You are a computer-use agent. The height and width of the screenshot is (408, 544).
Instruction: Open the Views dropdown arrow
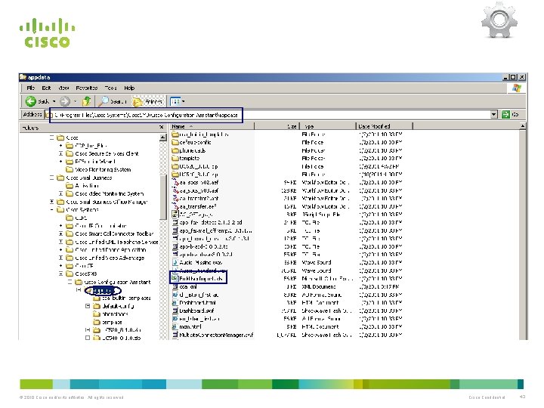[x=184, y=101]
